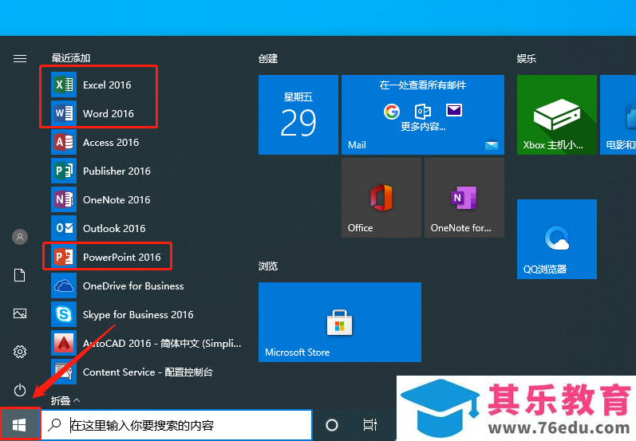Screen dimensions: 636x441
Task: Start Publisher 2016 via its icon
Action: pos(64,171)
